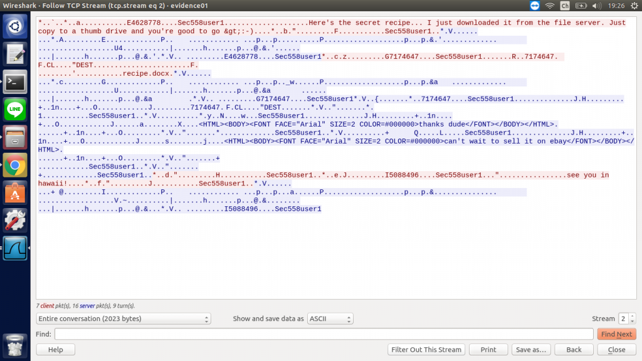Open the Trash at dock bottom
Viewport: 642px width, 361px height.
point(15,346)
